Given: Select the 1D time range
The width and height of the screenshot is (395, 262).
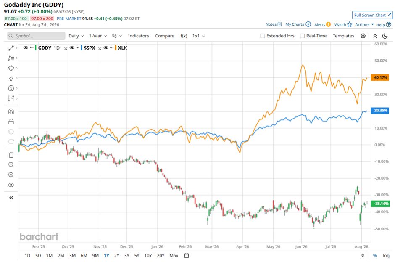Looking at the screenshot, I should pos(27,255).
